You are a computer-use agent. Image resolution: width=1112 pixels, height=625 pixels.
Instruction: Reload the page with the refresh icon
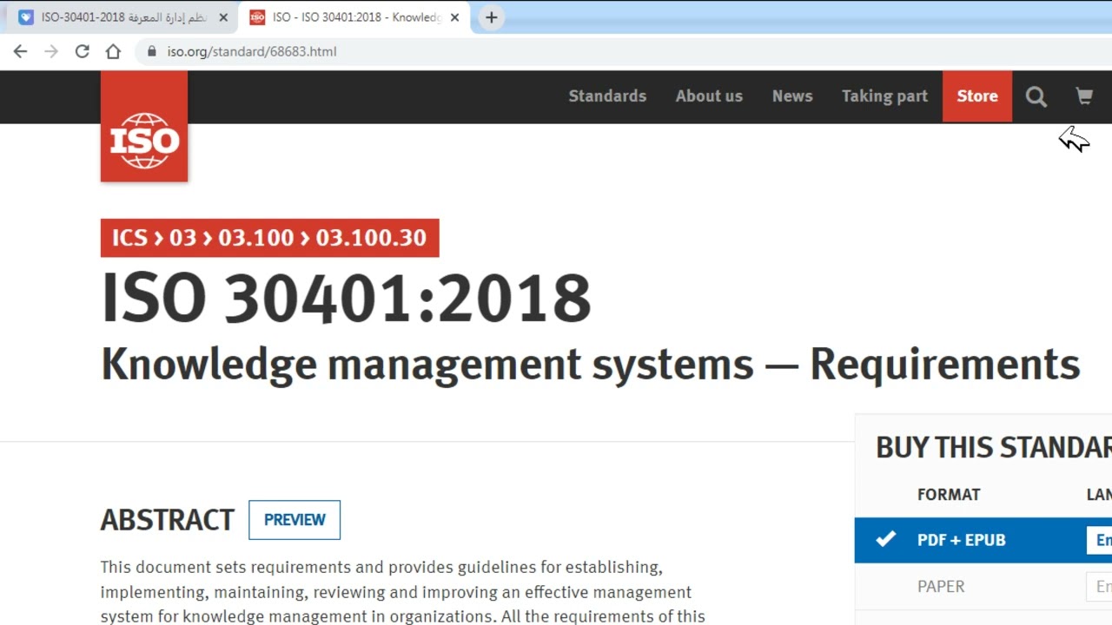(x=83, y=51)
